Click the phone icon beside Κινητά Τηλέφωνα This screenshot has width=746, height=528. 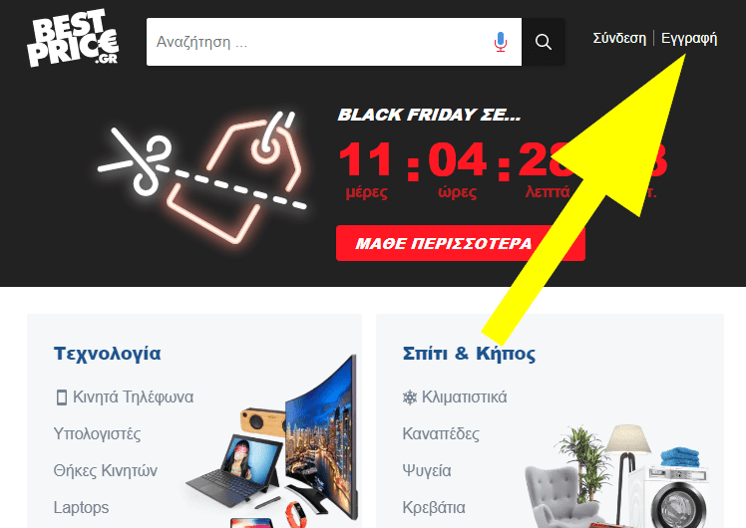coord(62,397)
